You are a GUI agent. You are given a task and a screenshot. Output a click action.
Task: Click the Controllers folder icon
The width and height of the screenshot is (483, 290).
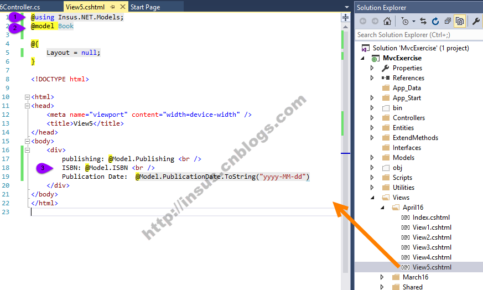click(x=386, y=118)
